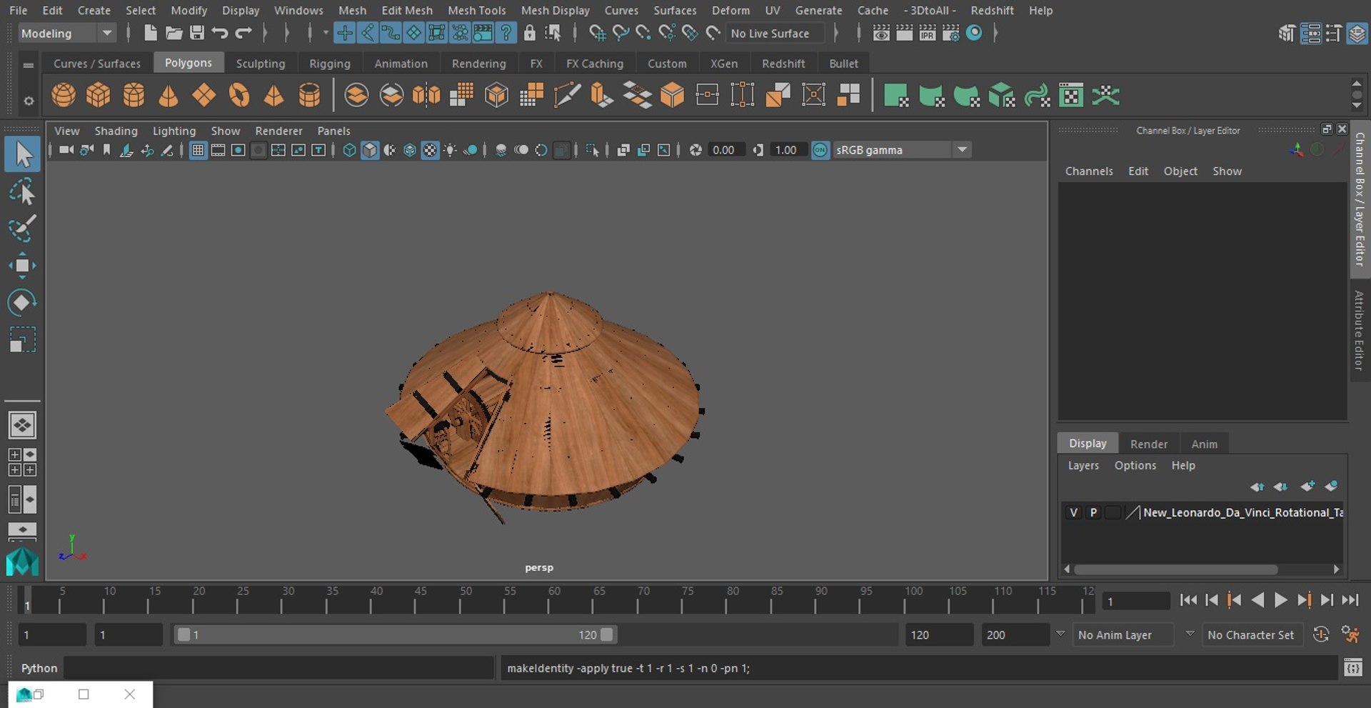The width and height of the screenshot is (1371, 708).
Task: Switch to the Rigging shelf tab
Action: [x=330, y=64]
